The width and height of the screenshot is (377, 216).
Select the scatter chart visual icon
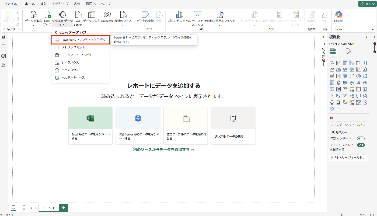coord(352,76)
